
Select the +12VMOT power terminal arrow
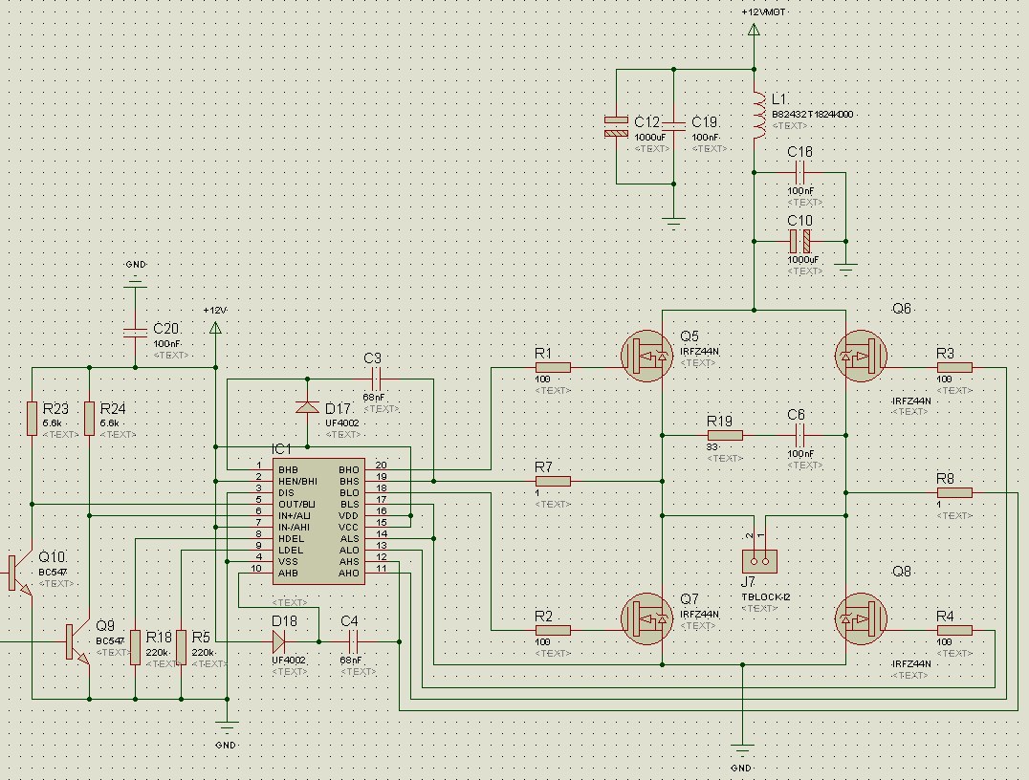pyautogui.click(x=754, y=30)
